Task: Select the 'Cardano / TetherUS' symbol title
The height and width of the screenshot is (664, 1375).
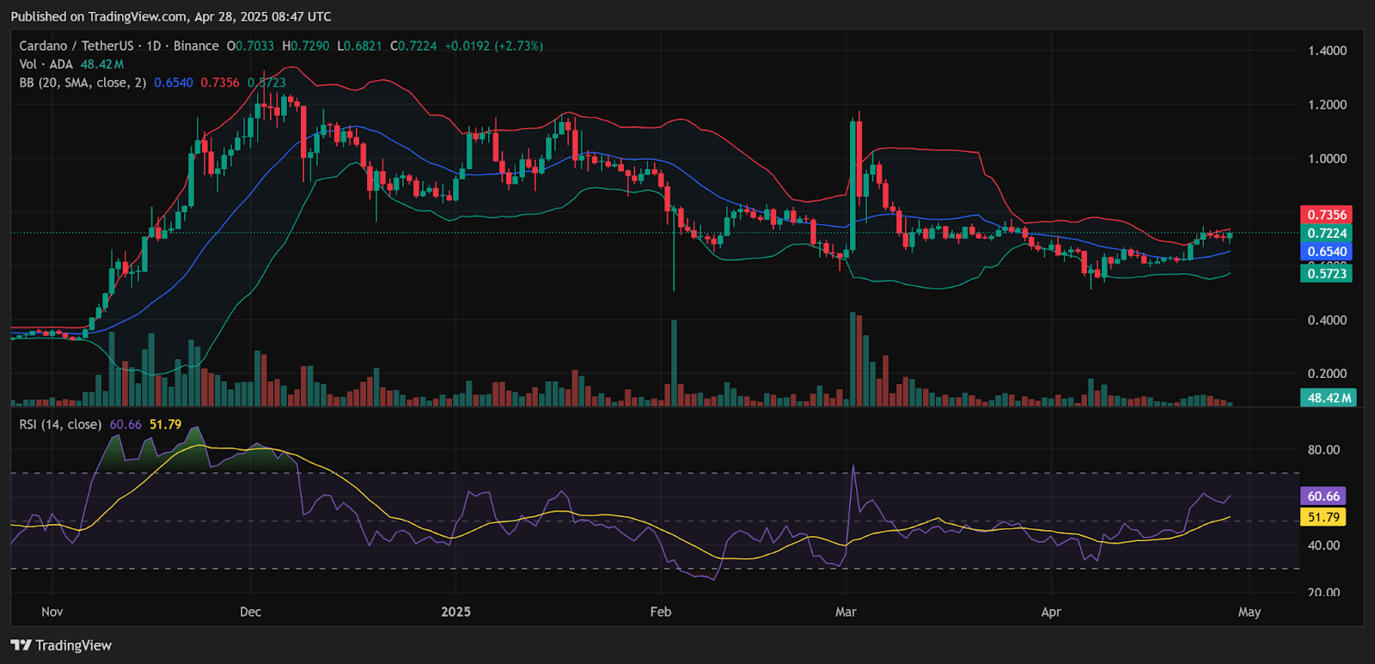Action: tap(76, 46)
